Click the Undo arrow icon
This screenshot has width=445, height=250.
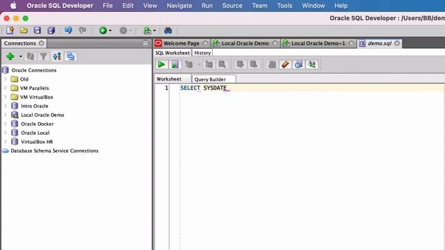point(68,31)
